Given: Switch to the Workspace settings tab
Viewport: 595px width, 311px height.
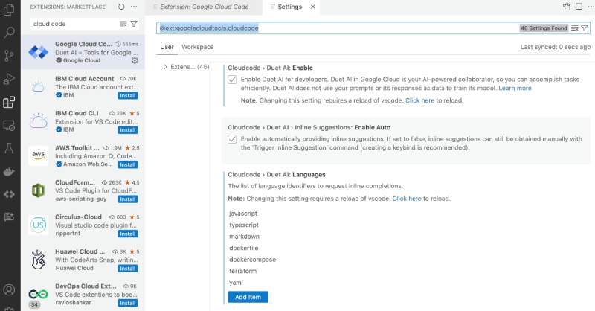Looking at the screenshot, I should (197, 47).
